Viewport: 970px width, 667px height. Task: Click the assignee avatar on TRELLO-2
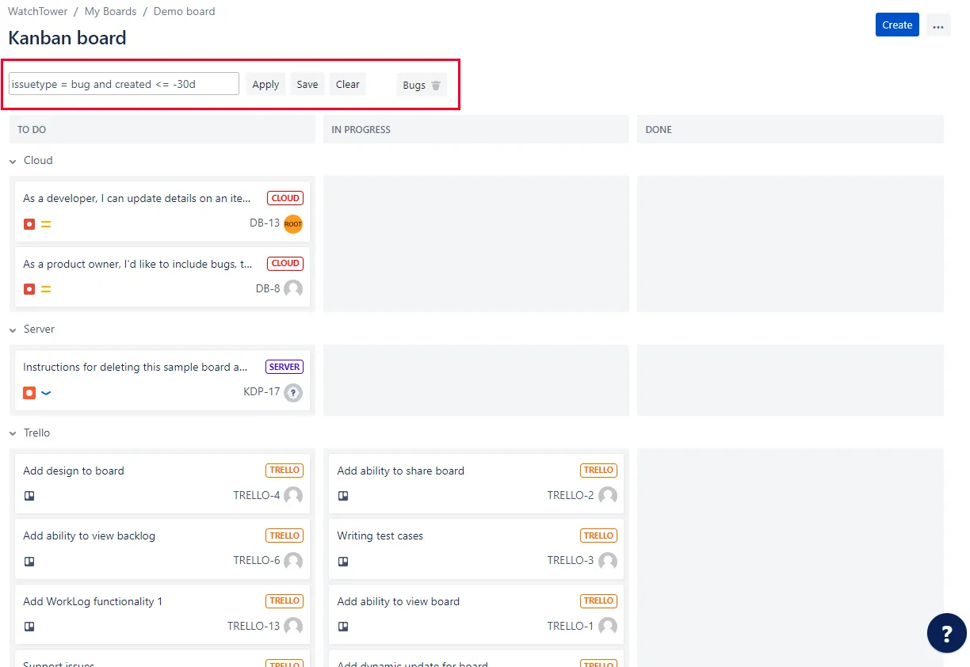[x=608, y=496]
